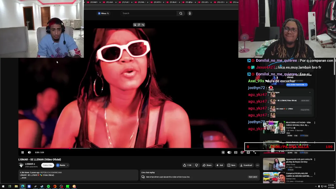Open the more actions ellipsis menu
Viewport: 336px width, 189px height.
coord(258,165)
